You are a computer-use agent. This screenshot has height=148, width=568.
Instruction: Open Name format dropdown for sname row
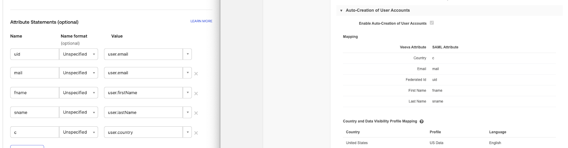78,112
